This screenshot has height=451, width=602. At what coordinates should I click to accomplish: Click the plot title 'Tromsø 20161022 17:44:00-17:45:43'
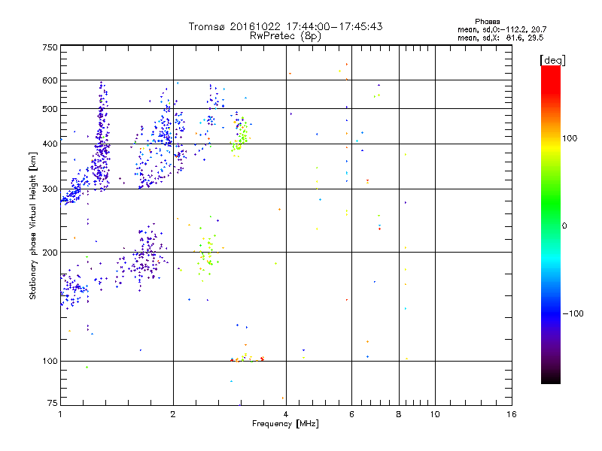click(285, 26)
